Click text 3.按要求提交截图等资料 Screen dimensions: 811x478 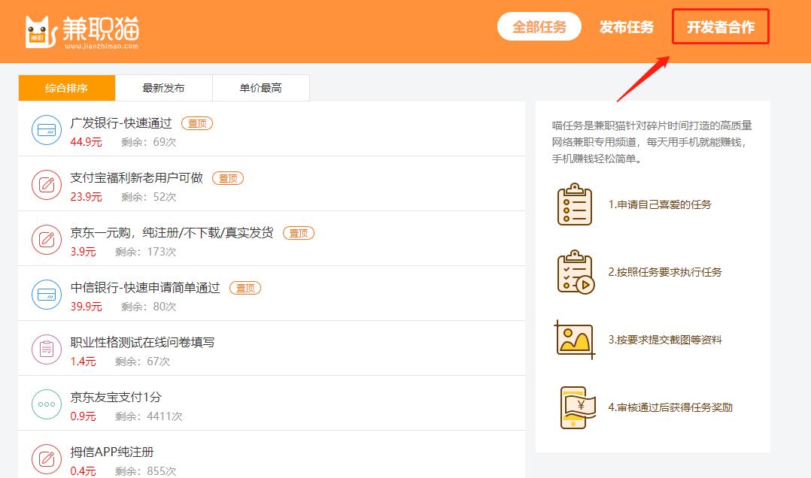click(665, 340)
